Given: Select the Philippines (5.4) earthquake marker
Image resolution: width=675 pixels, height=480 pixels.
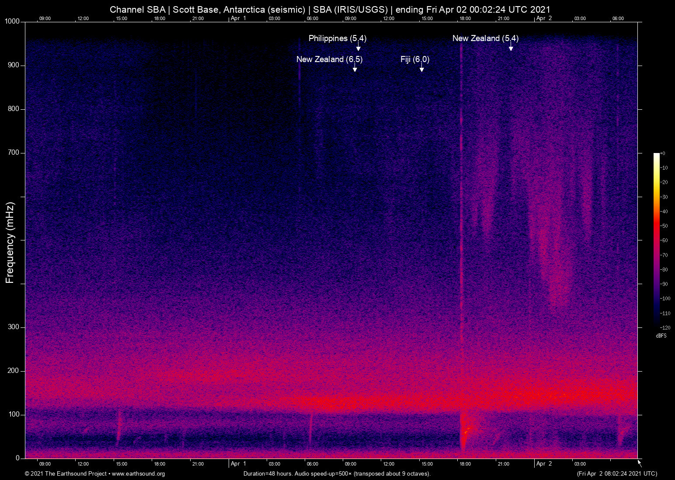Looking at the screenshot, I should coord(337,38).
